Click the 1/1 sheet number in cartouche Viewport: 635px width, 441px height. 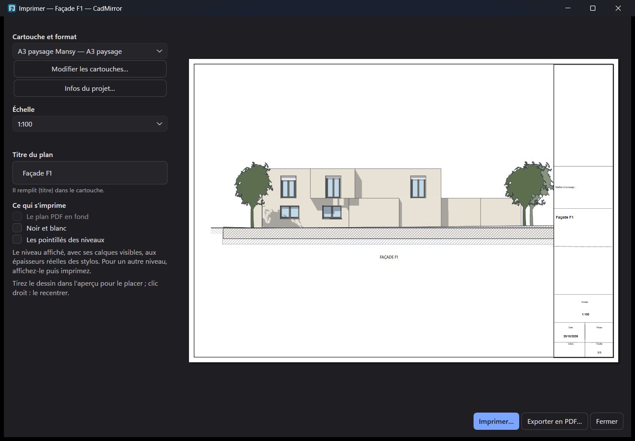click(599, 353)
